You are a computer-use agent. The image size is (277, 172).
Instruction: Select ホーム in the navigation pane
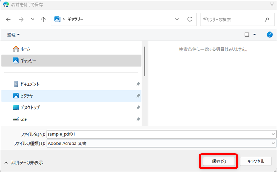click(x=25, y=49)
